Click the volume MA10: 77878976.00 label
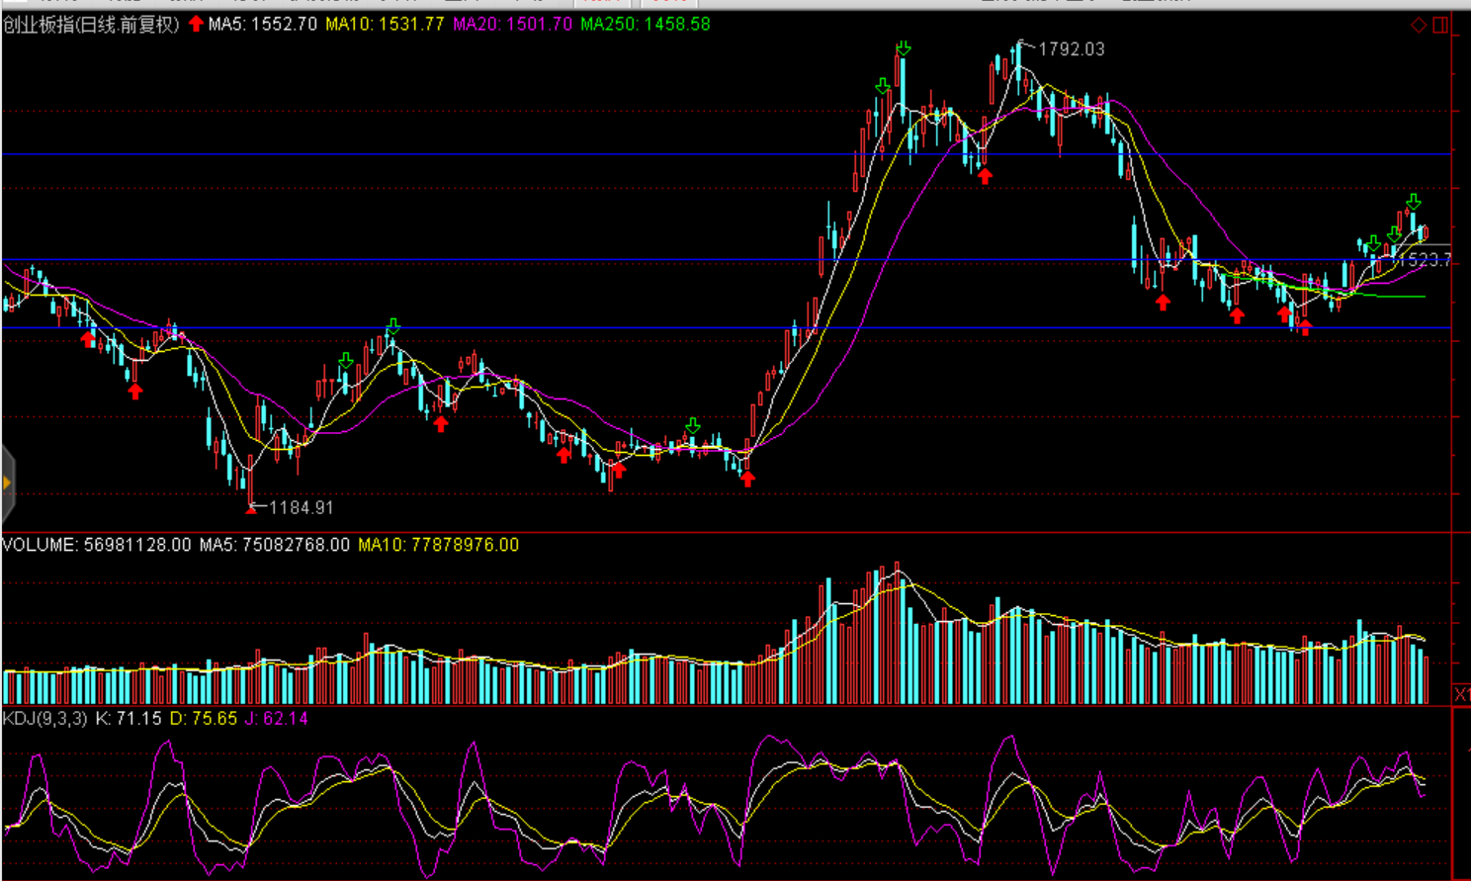This screenshot has width=1471, height=881. click(x=438, y=545)
